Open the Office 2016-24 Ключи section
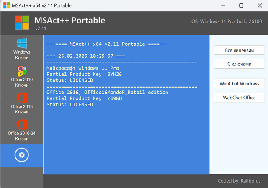 pyautogui.click(x=22, y=130)
